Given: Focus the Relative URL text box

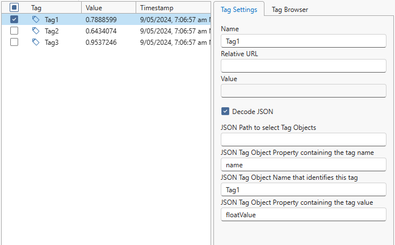Looking at the screenshot, I should pyautogui.click(x=303, y=66).
